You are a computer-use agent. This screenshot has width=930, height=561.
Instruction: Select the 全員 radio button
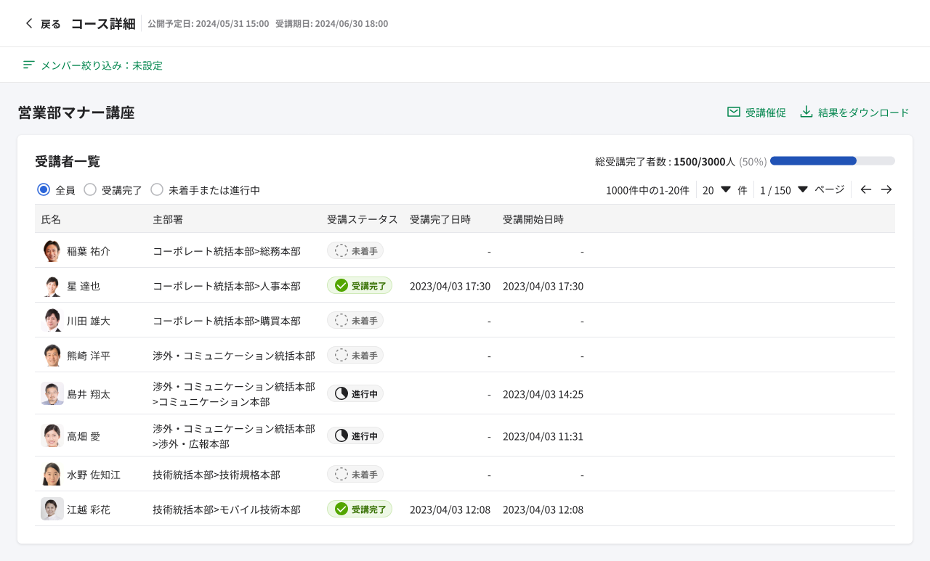[x=44, y=189]
